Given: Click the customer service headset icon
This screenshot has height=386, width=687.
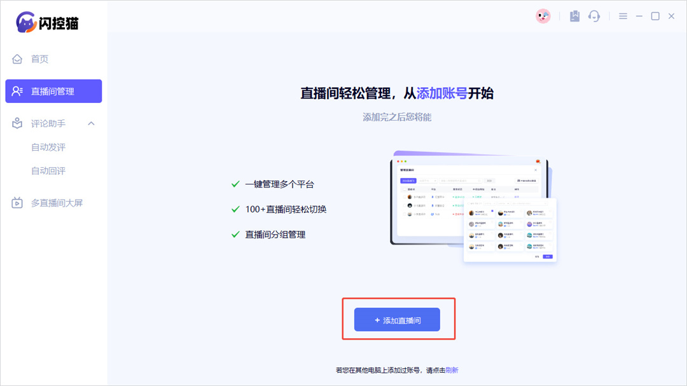Looking at the screenshot, I should pyautogui.click(x=594, y=16).
